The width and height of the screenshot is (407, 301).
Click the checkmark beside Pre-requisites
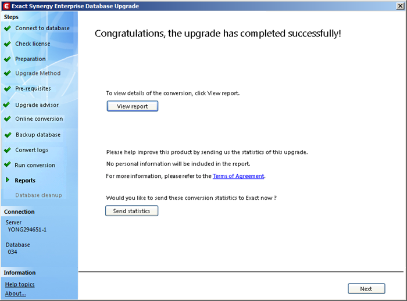point(8,89)
